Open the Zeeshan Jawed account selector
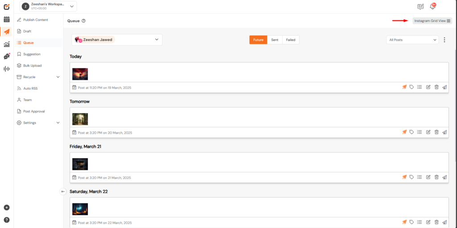The image size is (457, 228). [117, 40]
